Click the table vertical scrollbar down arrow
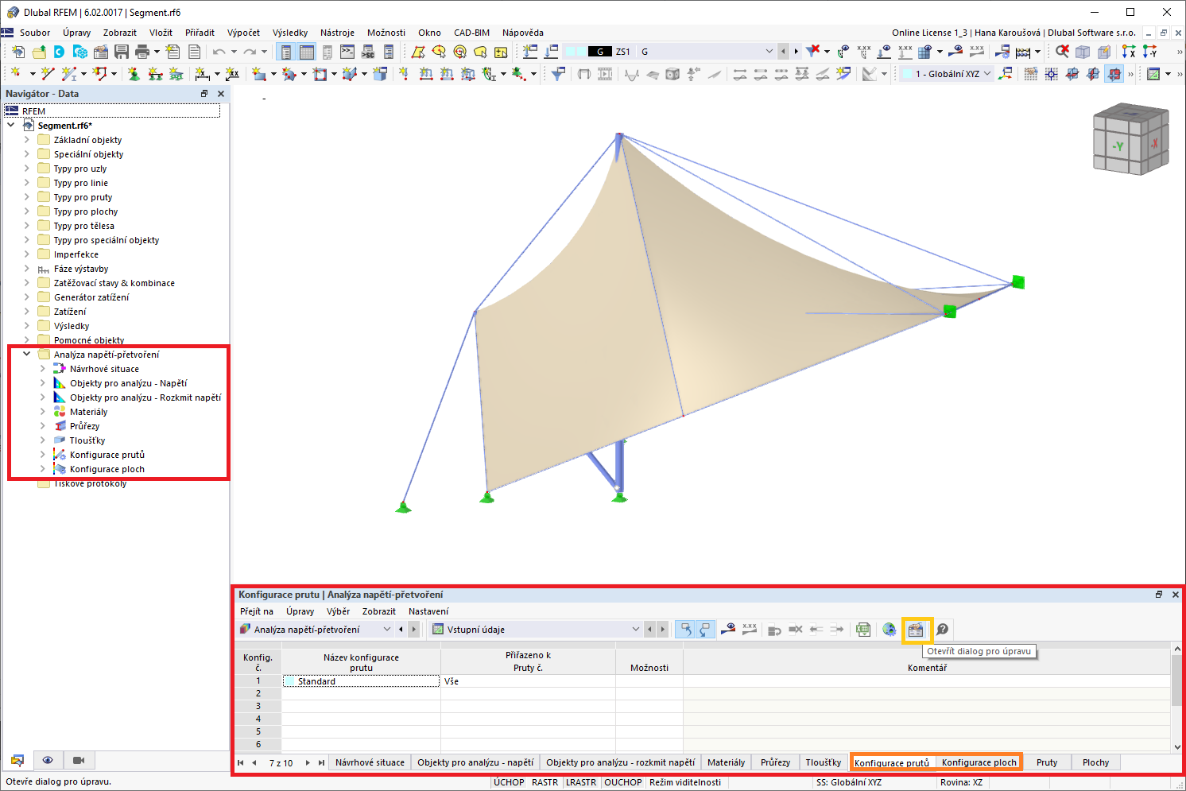This screenshot has height=791, width=1186. 1176,746
